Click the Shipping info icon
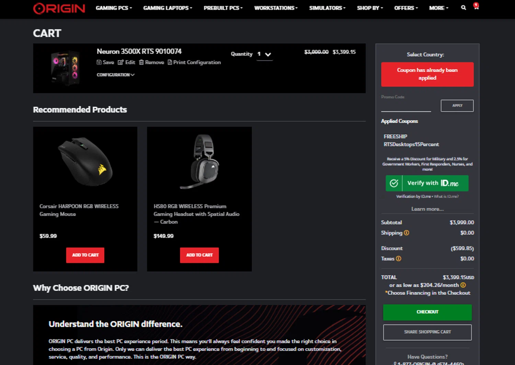Image resolution: width=515 pixels, height=365 pixels. (407, 233)
